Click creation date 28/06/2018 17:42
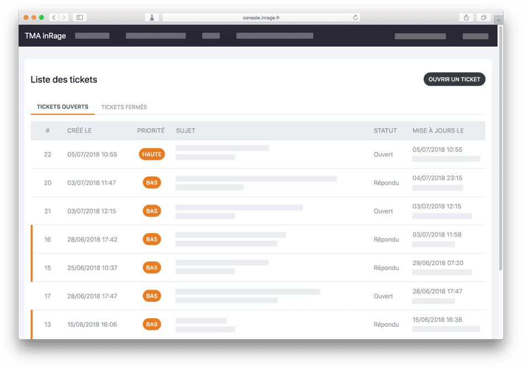The image size is (522, 368). 92,239
